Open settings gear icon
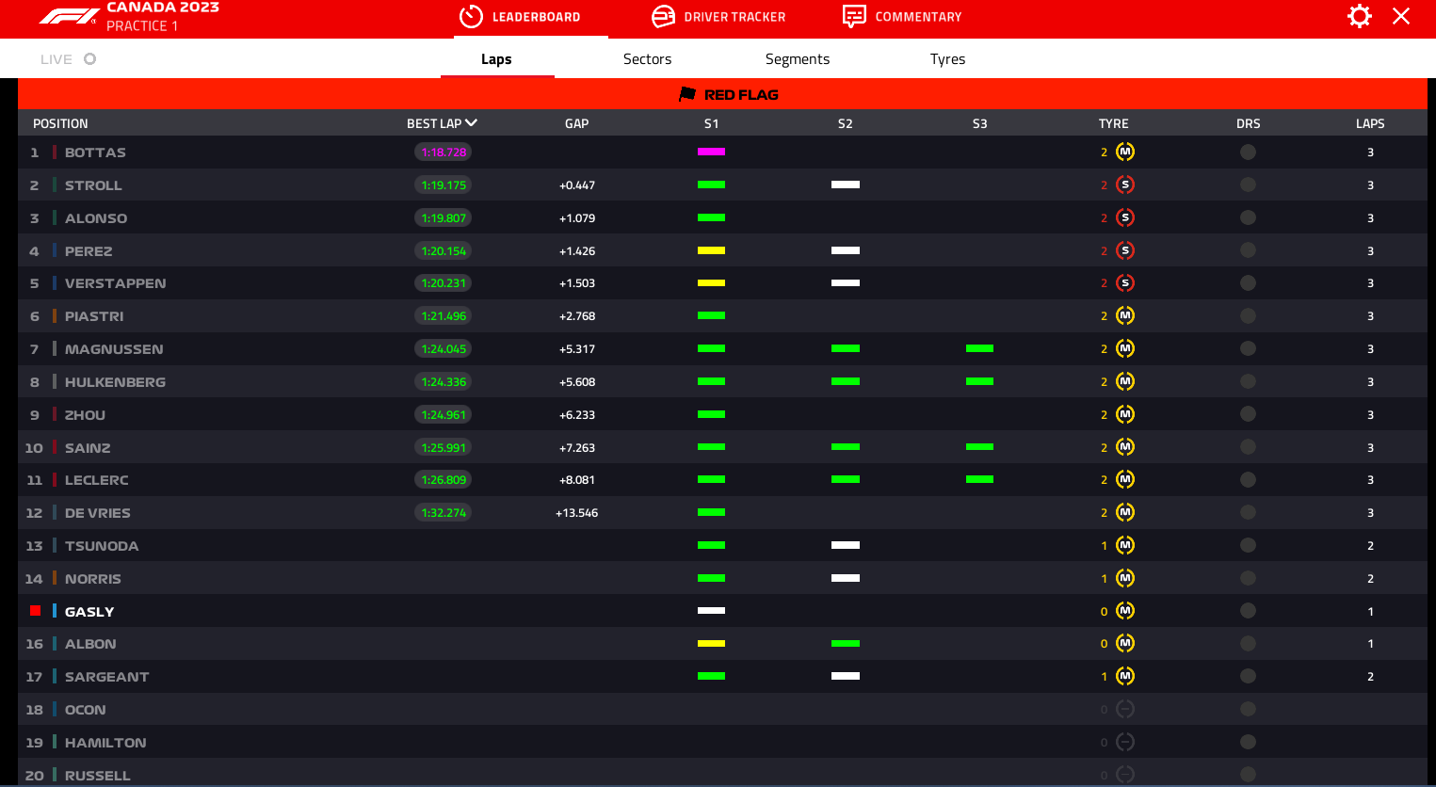Viewport: 1436px width, 787px height. tap(1360, 16)
